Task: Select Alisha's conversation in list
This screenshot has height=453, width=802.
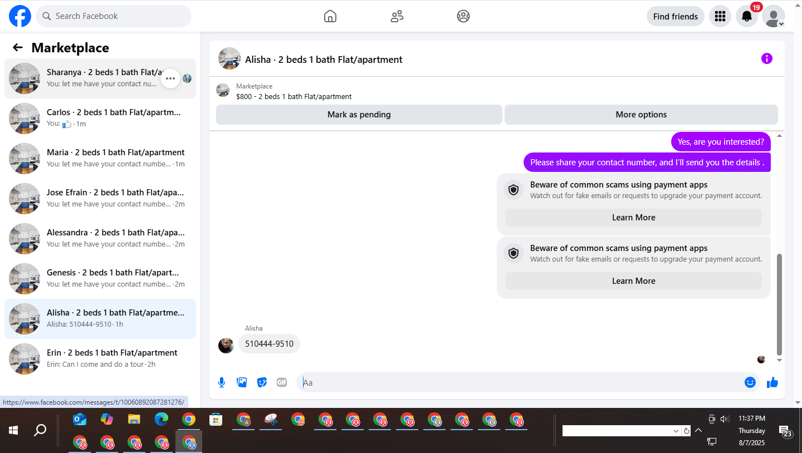Action: click(x=100, y=319)
